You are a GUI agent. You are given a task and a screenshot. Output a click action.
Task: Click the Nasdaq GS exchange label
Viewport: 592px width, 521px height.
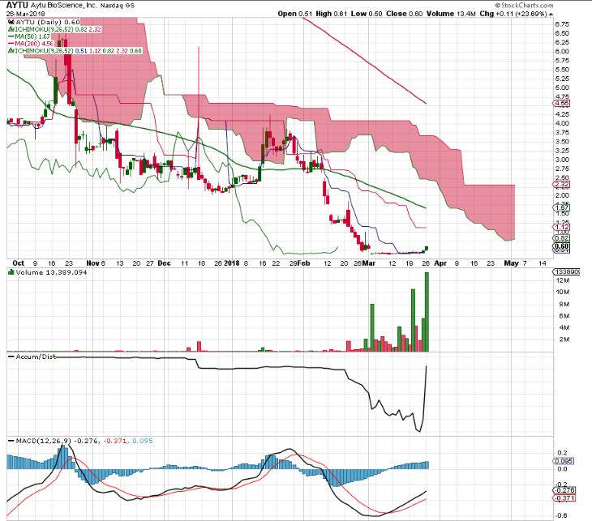coord(117,6)
